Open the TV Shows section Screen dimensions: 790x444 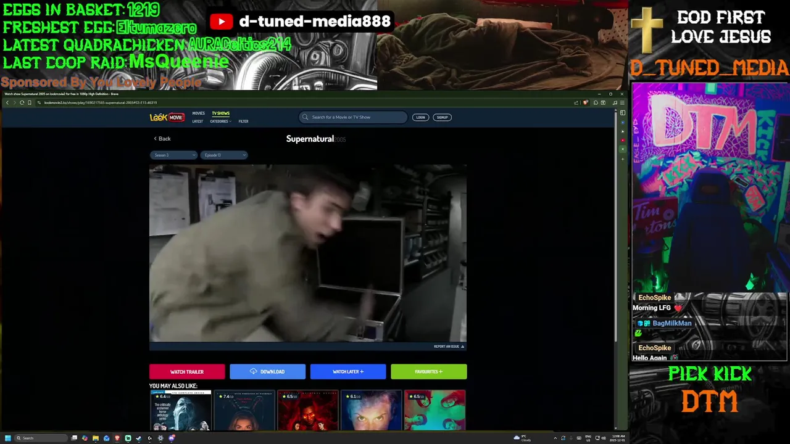tap(220, 113)
